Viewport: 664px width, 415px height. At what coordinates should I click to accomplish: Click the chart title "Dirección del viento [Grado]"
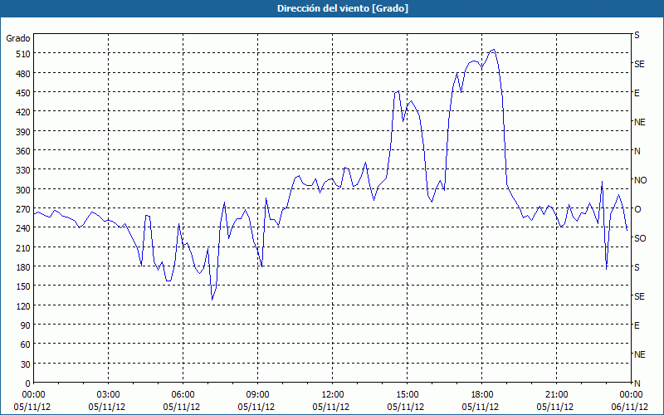(343, 8)
